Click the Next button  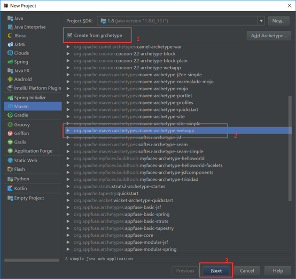216,270
